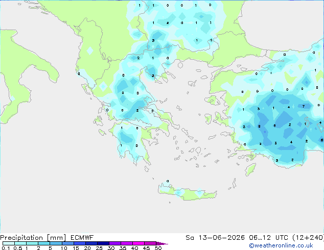Click the 35–40 mm violet legend swatch
The width and height of the screenshot is (324, 250).
pos(127,243)
